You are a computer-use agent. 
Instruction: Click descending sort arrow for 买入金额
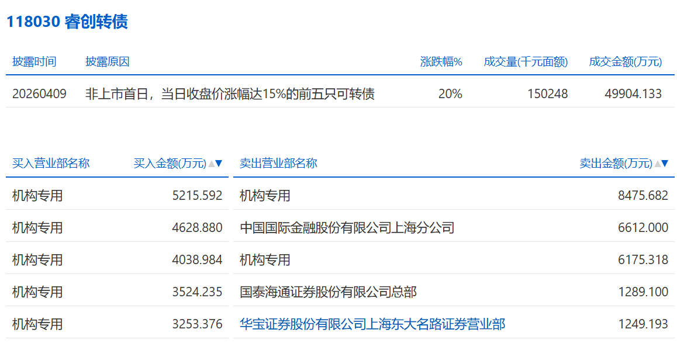click(219, 164)
